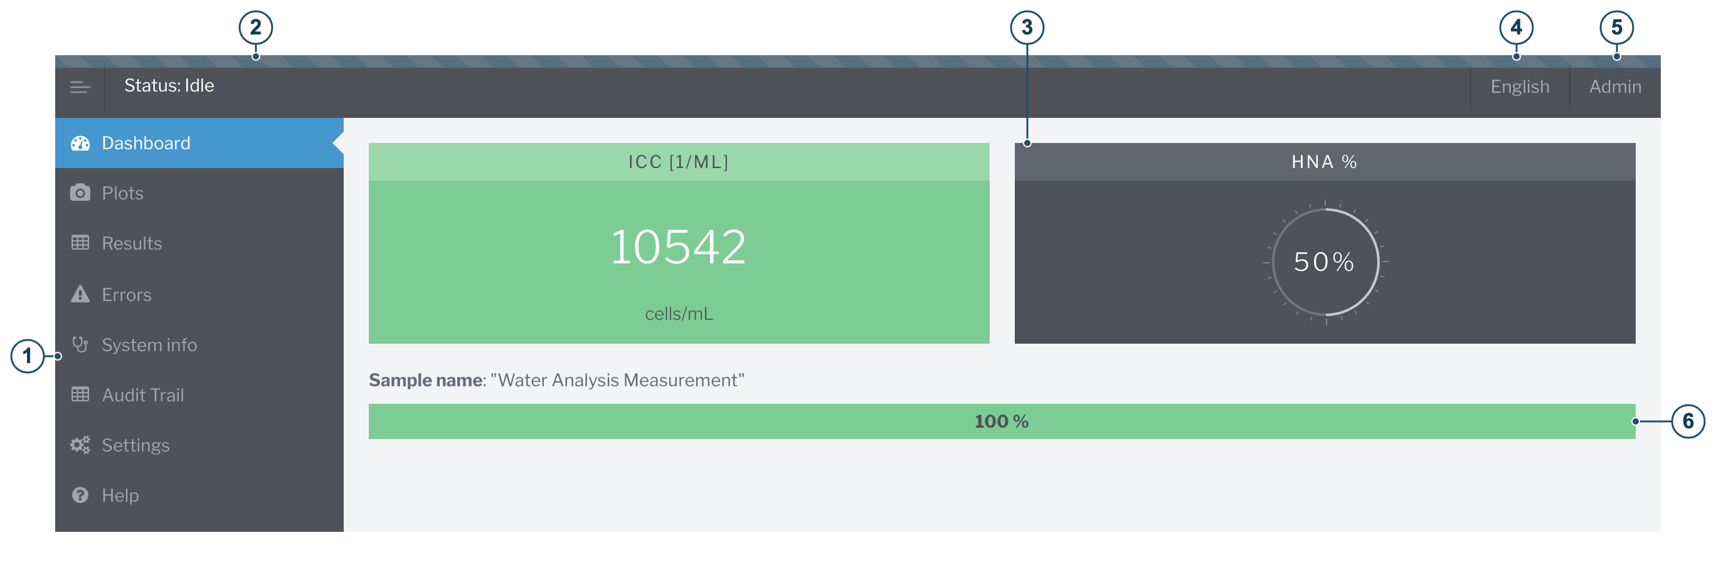This screenshot has height=587, width=1716.
Task: Click the 100 % progress bar
Action: pyautogui.click(x=1002, y=421)
